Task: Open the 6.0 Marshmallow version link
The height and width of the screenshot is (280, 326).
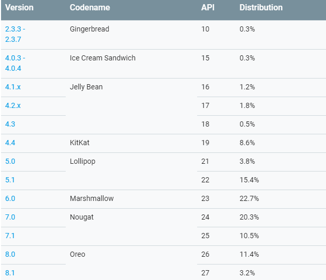Action: 10,198
